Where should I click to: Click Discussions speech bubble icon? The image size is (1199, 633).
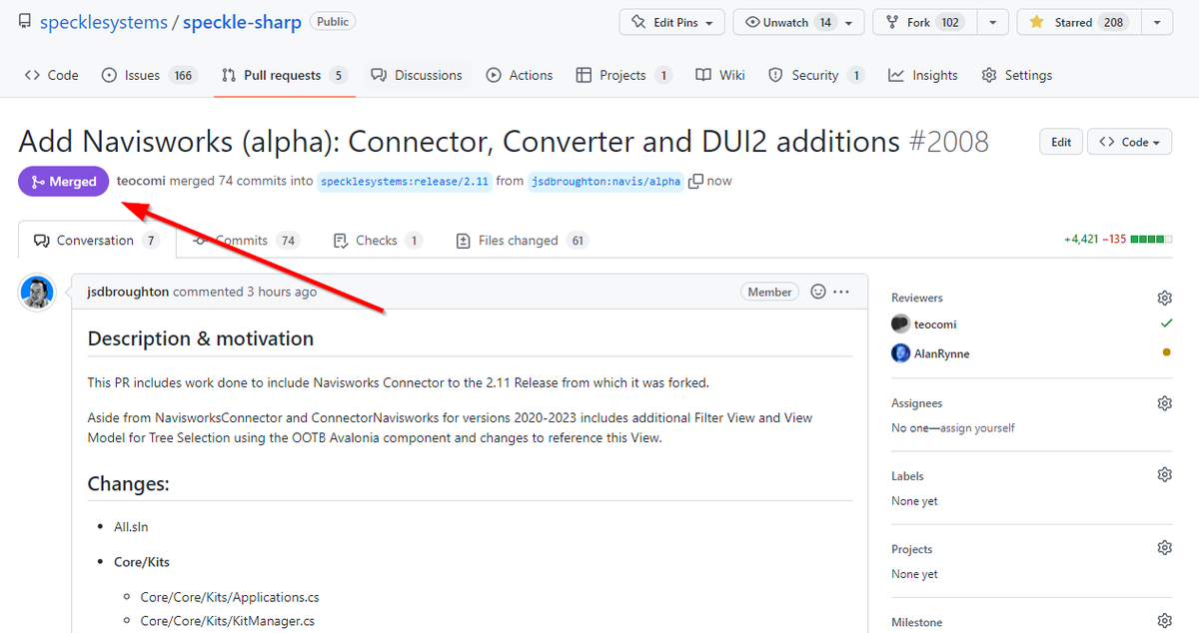pyautogui.click(x=379, y=75)
